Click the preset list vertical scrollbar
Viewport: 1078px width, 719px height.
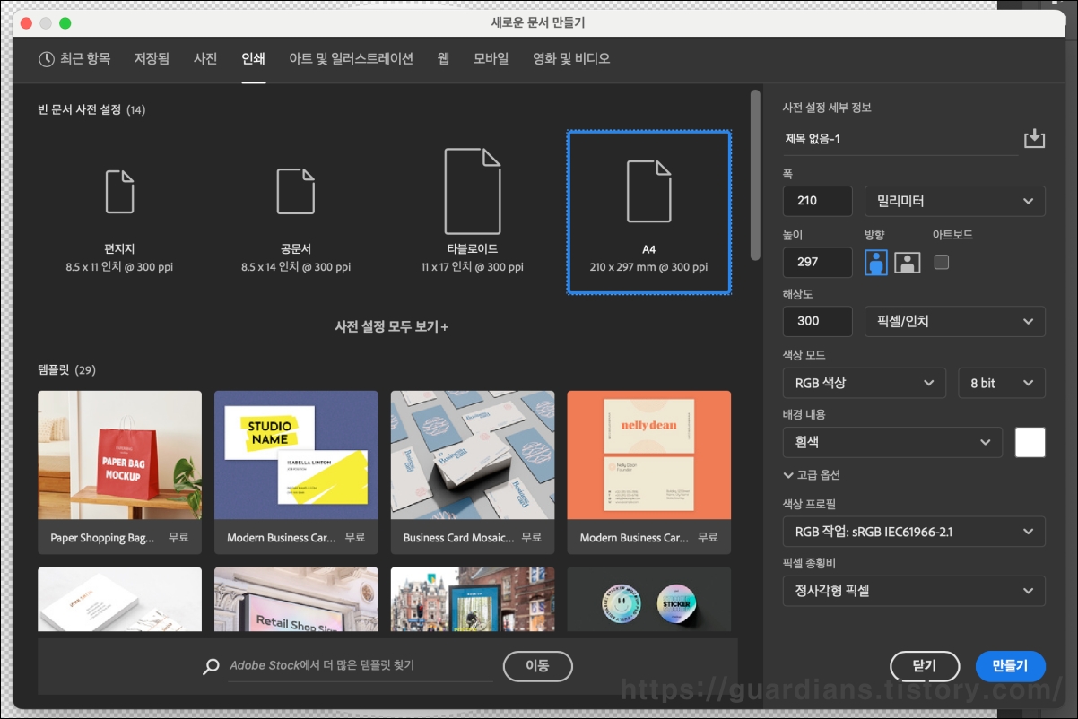coord(755,175)
